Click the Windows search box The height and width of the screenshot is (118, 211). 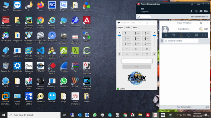click(34, 115)
